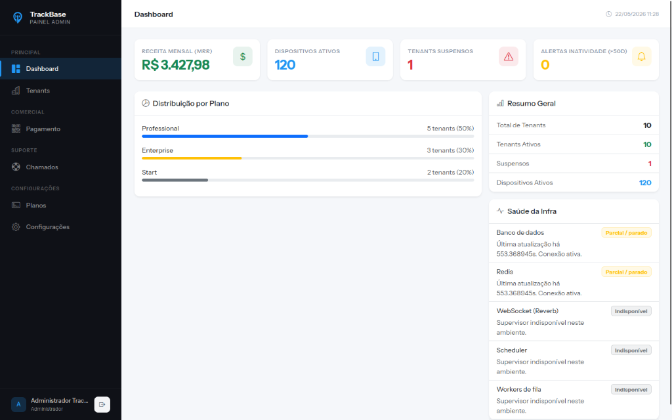Select Planos in the sidebar
The width and height of the screenshot is (672, 420).
(x=61, y=205)
